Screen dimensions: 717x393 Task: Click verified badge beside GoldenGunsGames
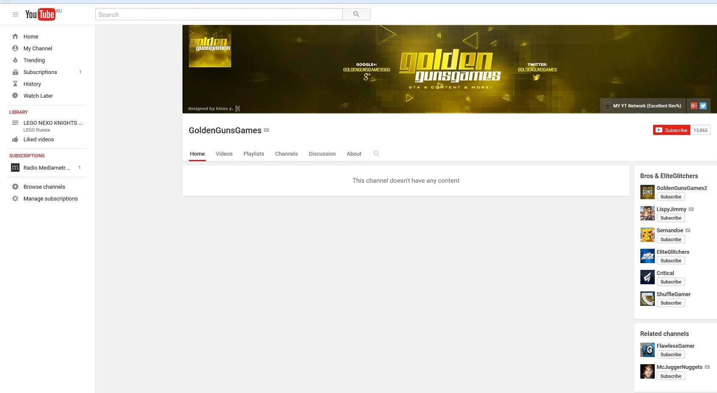click(x=266, y=130)
